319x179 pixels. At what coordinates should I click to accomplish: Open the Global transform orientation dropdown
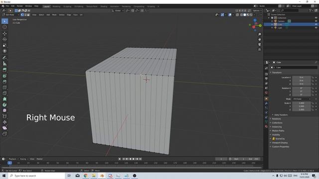click(118, 10)
